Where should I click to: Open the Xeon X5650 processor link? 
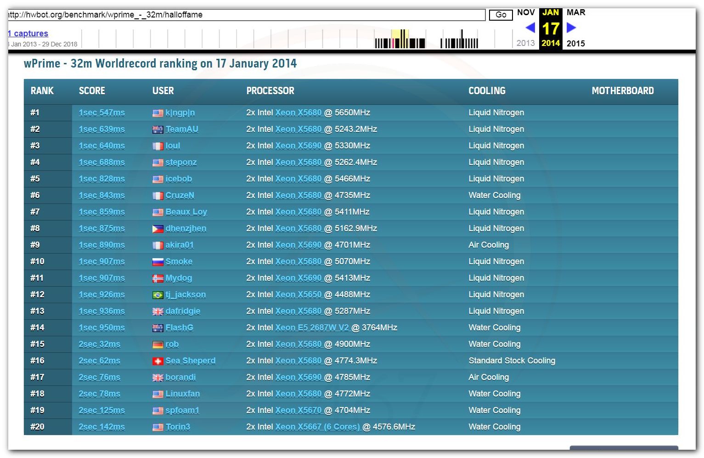point(298,294)
